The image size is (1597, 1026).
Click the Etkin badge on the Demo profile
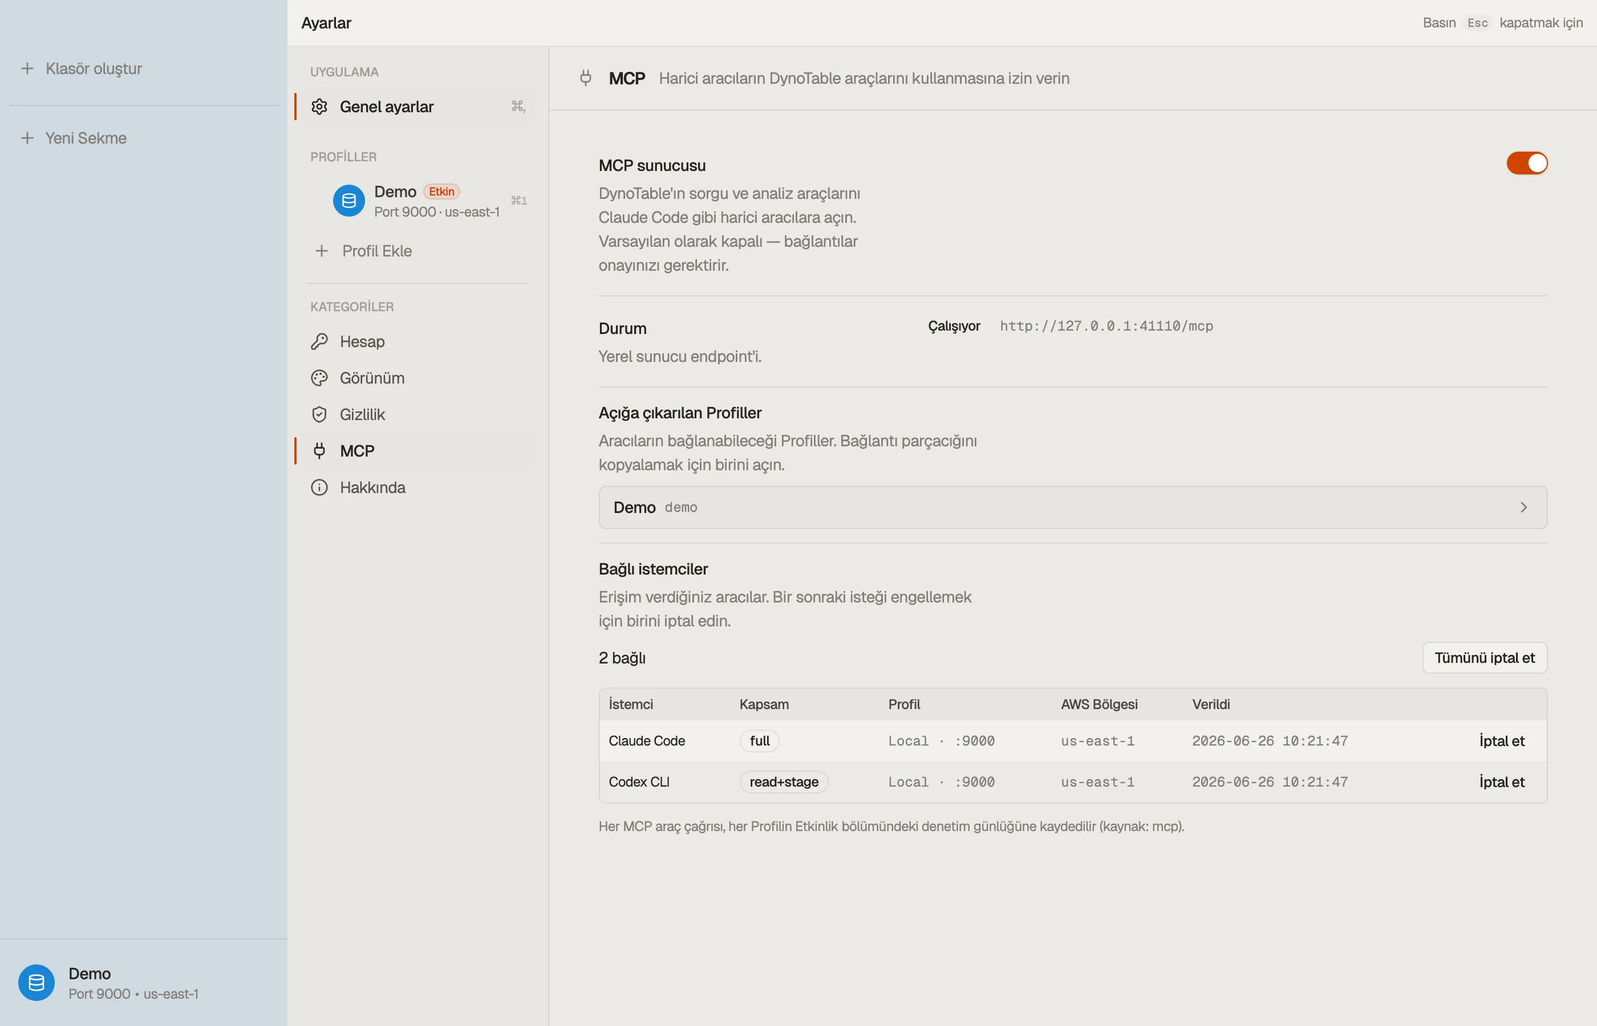(441, 192)
